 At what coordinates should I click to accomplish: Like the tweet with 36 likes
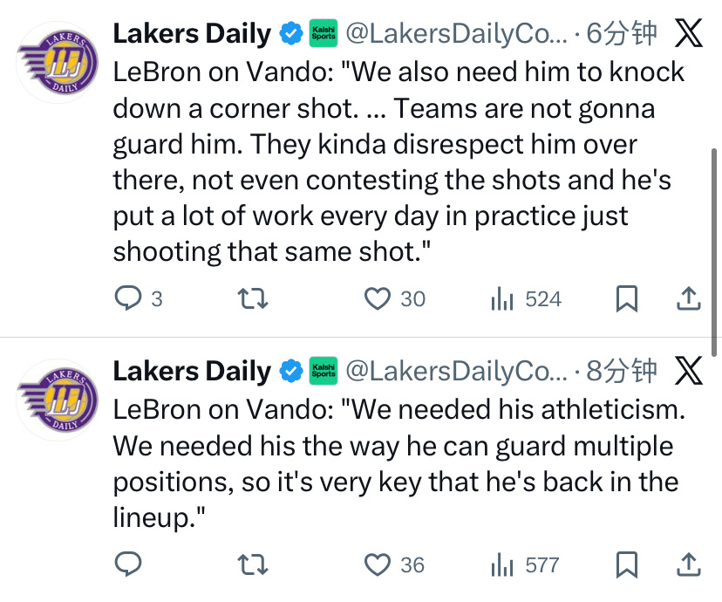tap(378, 564)
